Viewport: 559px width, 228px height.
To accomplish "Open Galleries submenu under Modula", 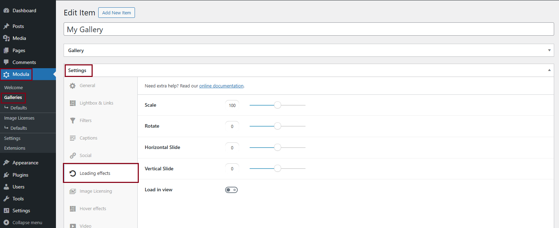I will pos(13,98).
